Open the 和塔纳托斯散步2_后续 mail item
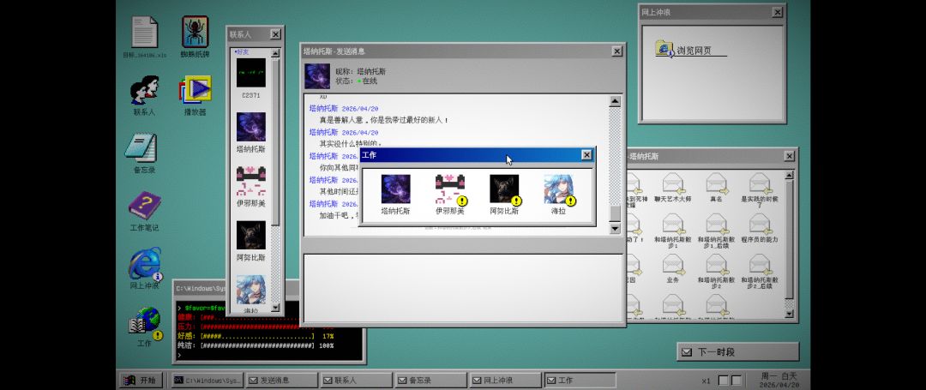 (x=760, y=272)
